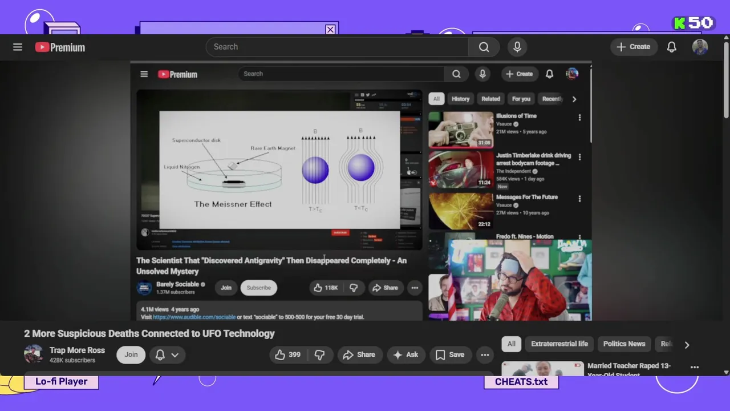The width and height of the screenshot is (730, 411).
Task: Close the overlay window with X icon
Action: (330, 30)
